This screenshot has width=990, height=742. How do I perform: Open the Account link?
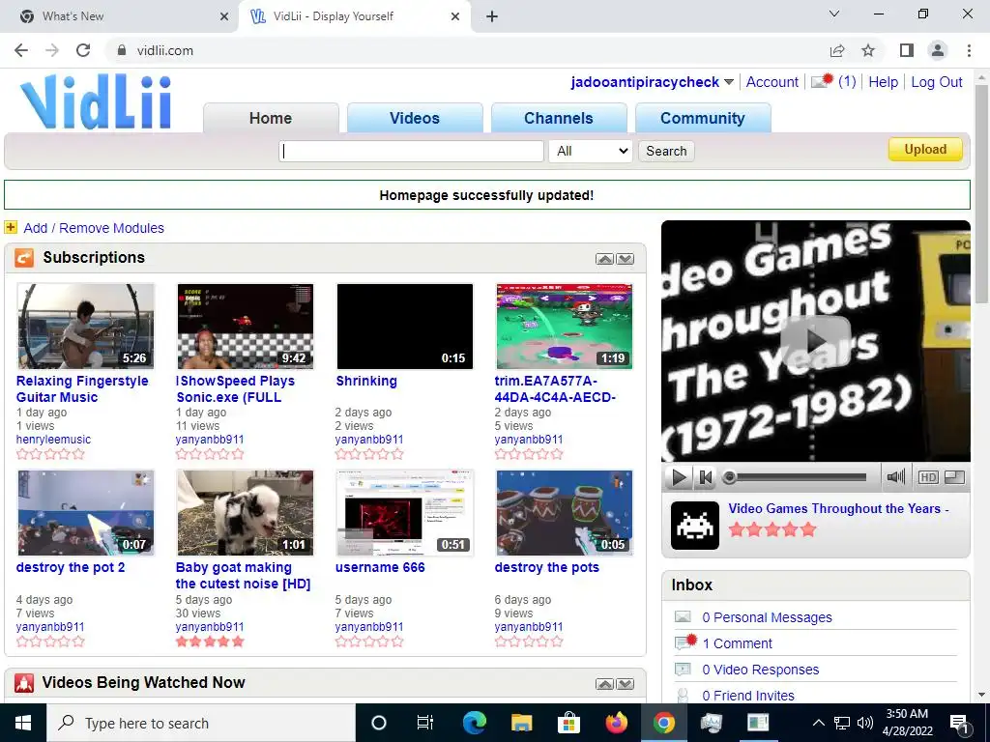[772, 82]
